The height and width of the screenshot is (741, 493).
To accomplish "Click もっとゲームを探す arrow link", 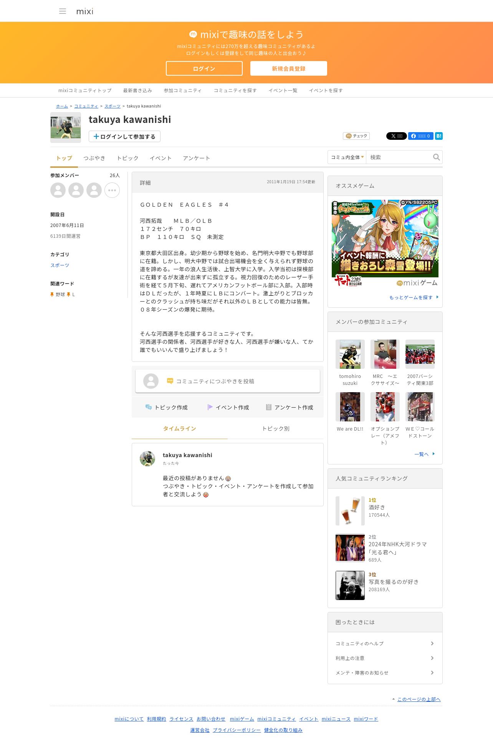I will pyautogui.click(x=414, y=297).
